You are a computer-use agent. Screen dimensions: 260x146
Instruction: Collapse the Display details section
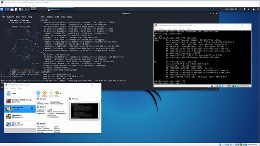pos(43,124)
